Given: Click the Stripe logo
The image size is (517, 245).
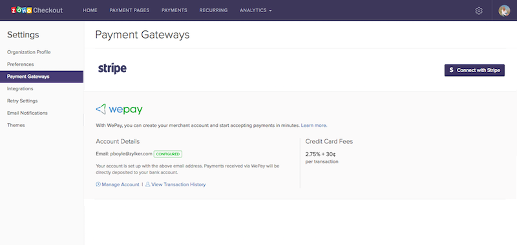Looking at the screenshot, I should pos(112,69).
